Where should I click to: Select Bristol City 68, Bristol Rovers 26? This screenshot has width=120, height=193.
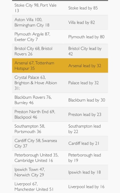click(x=33, y=51)
